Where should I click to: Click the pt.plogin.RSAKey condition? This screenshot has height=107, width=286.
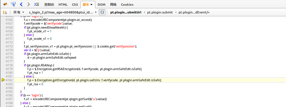pos(40,65)
